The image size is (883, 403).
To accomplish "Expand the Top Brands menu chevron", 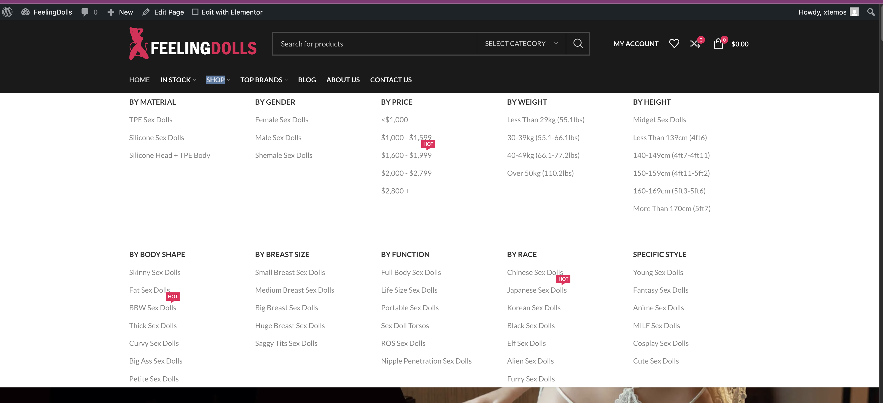I will tap(286, 80).
